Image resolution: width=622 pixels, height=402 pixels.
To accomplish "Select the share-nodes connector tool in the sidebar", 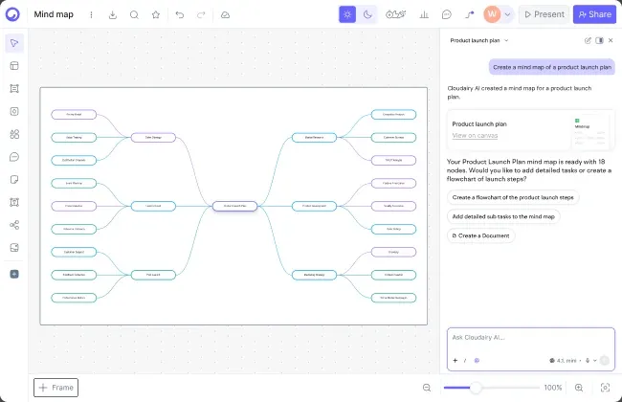I will click(x=14, y=225).
